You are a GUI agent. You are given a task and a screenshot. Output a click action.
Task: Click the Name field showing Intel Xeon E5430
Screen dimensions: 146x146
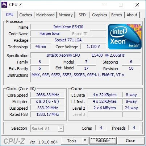(68, 27)
